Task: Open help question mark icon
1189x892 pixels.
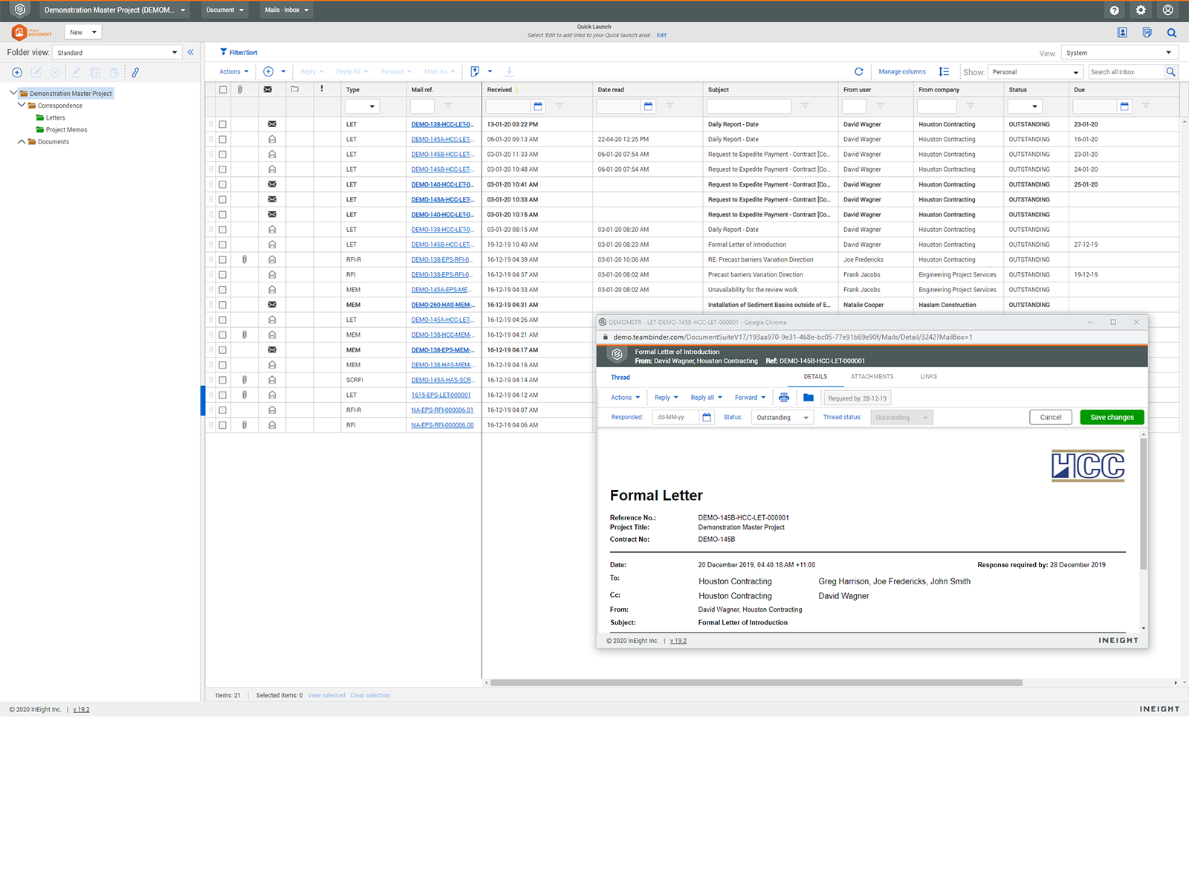Action: tap(1114, 10)
